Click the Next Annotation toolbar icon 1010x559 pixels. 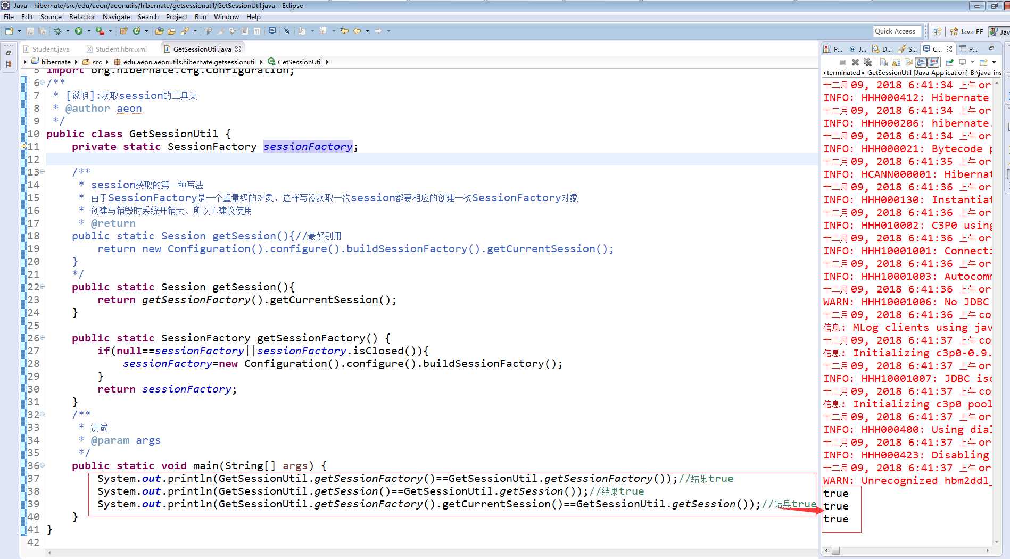pos(302,31)
